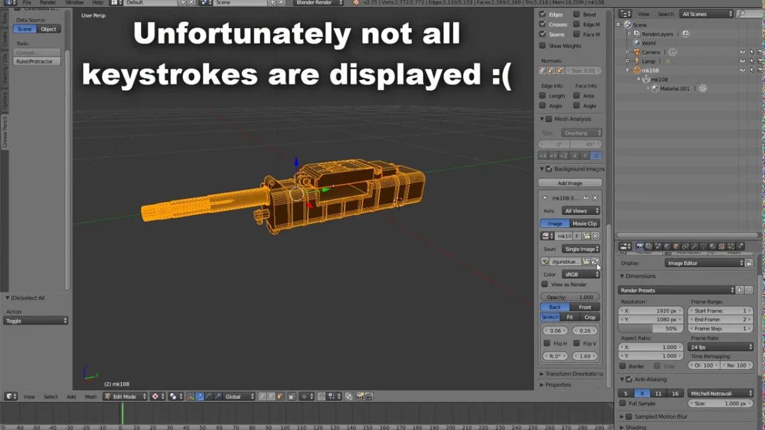This screenshot has height=430, width=765.
Task: Open the Object properties cube icon
Action: point(677,246)
